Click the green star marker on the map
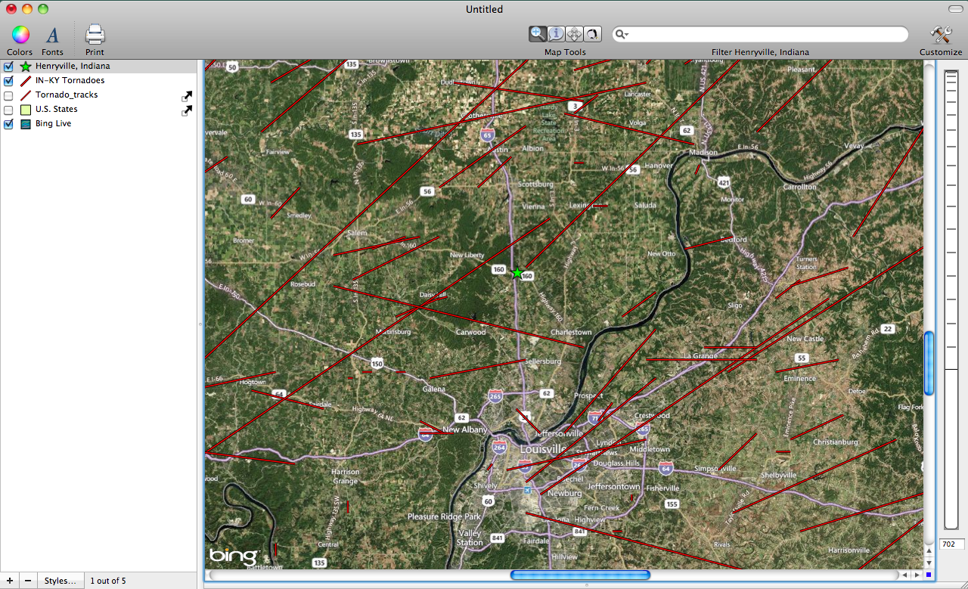 [x=517, y=273]
